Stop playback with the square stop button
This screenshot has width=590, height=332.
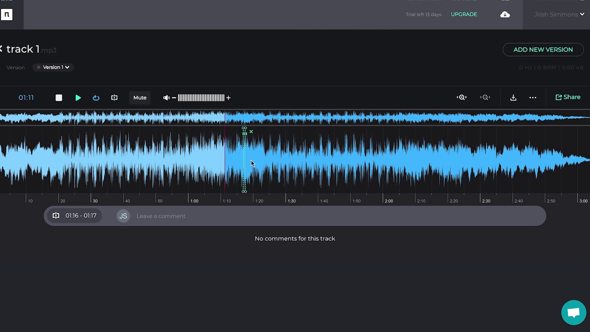(59, 98)
